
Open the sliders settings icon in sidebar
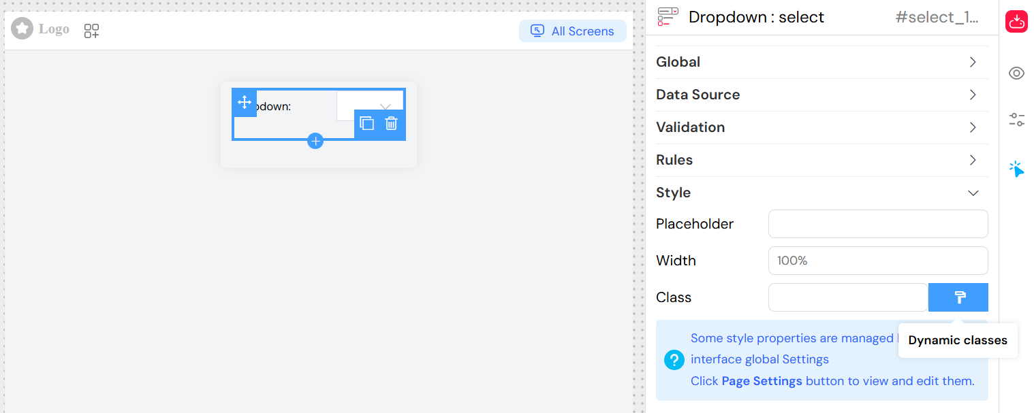pyautogui.click(x=1016, y=120)
